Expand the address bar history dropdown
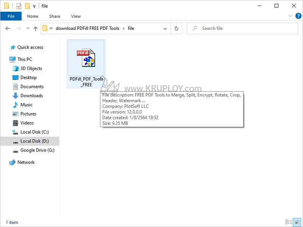The height and width of the screenshot is (227, 303). click(x=165, y=29)
